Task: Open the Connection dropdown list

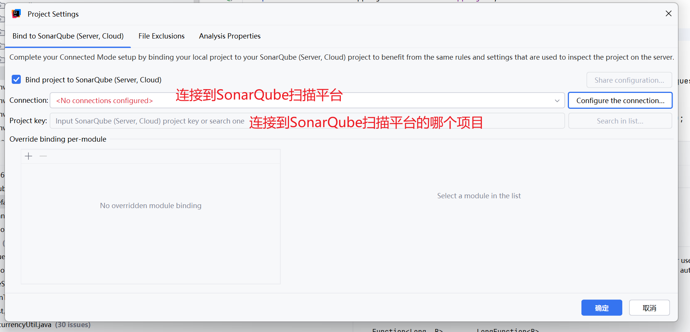Action: coord(307,100)
